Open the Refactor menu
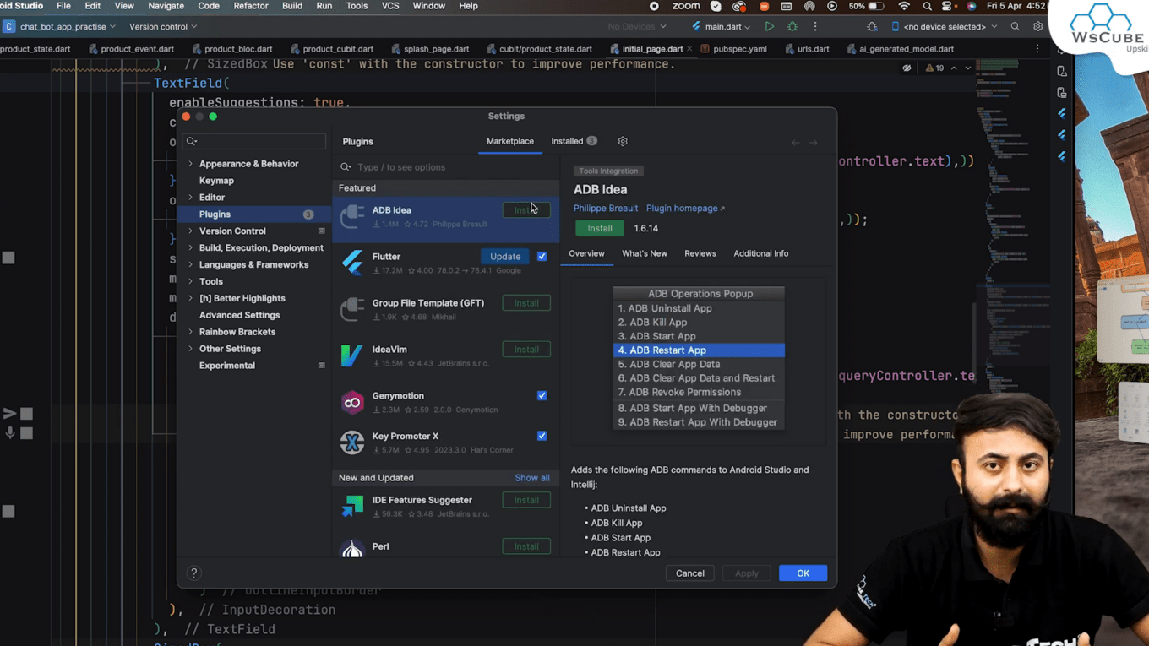The image size is (1149, 646). (x=251, y=6)
